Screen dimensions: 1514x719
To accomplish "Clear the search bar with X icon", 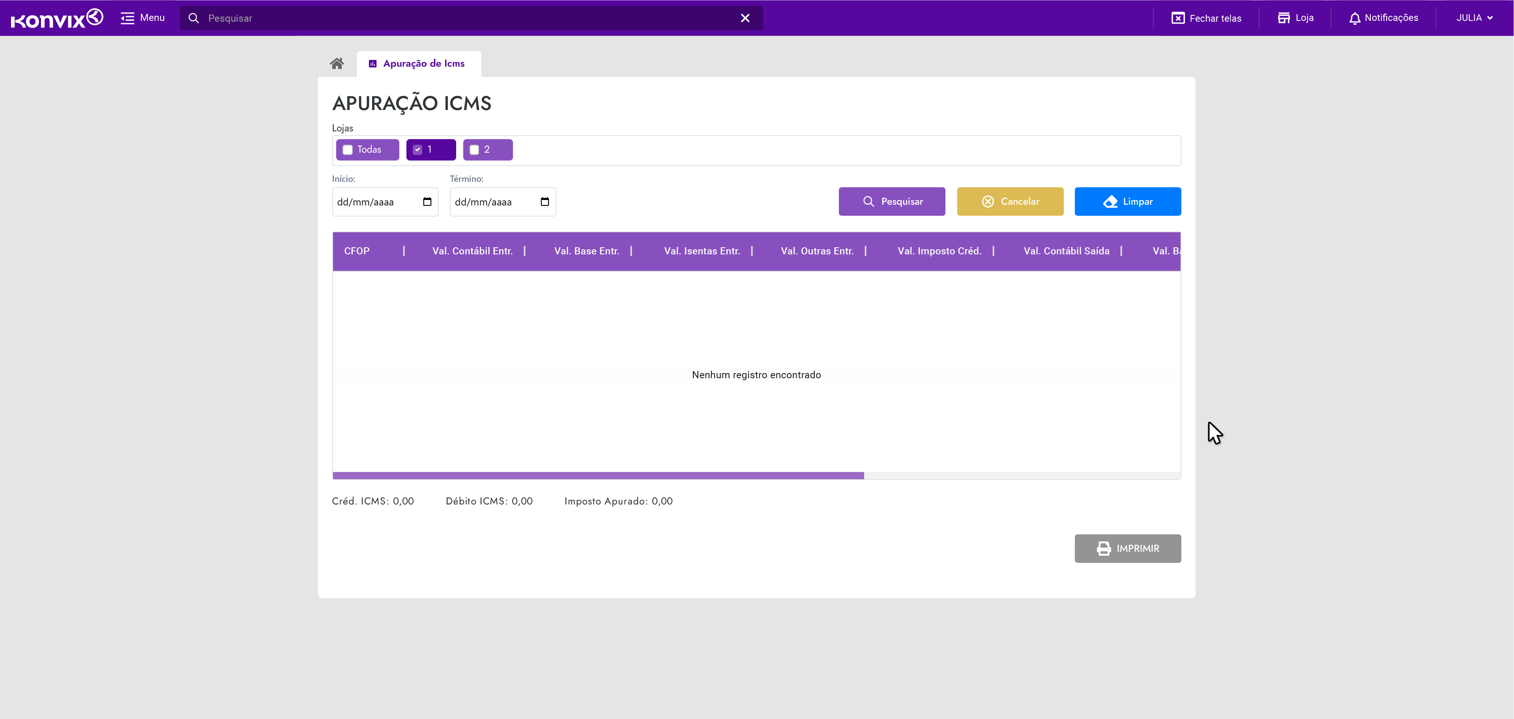I will coord(745,18).
